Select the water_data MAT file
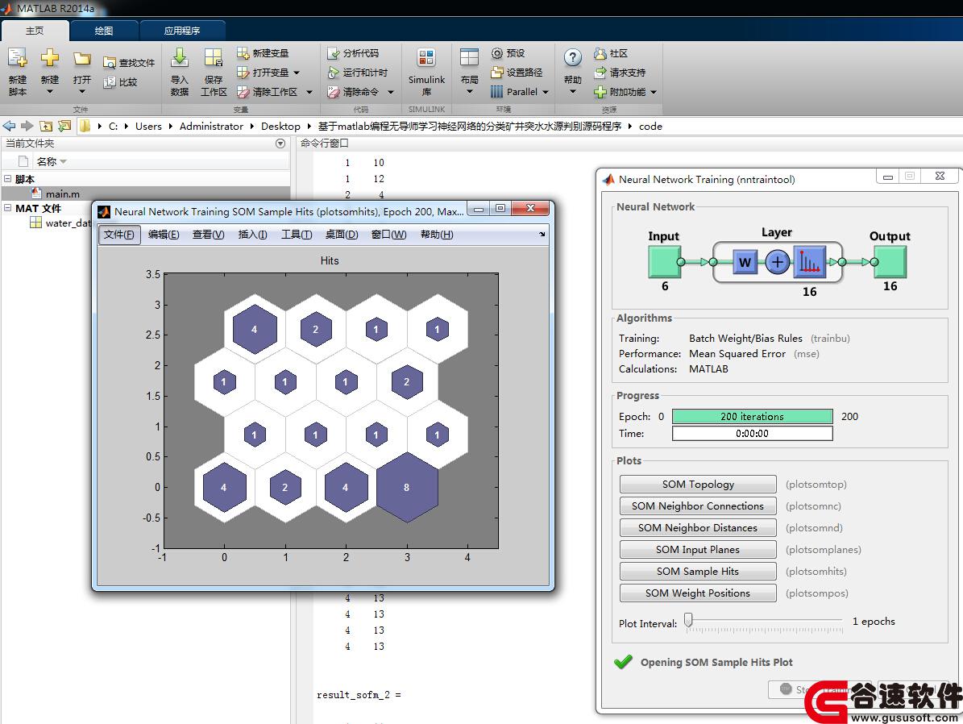The image size is (963, 724). tap(61, 223)
